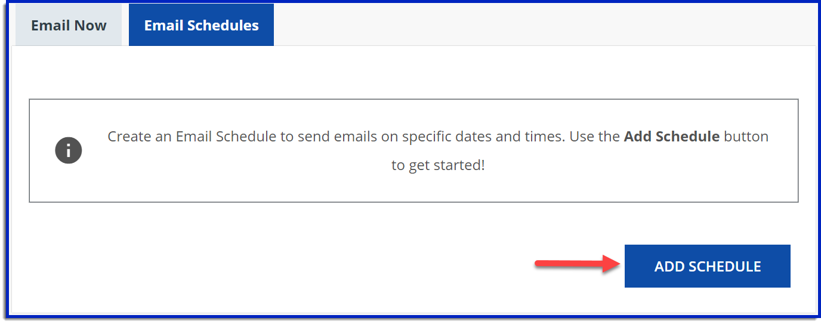The height and width of the screenshot is (324, 821).
Task: Click the words "Create an Email Schedule"
Action: [x=190, y=137]
